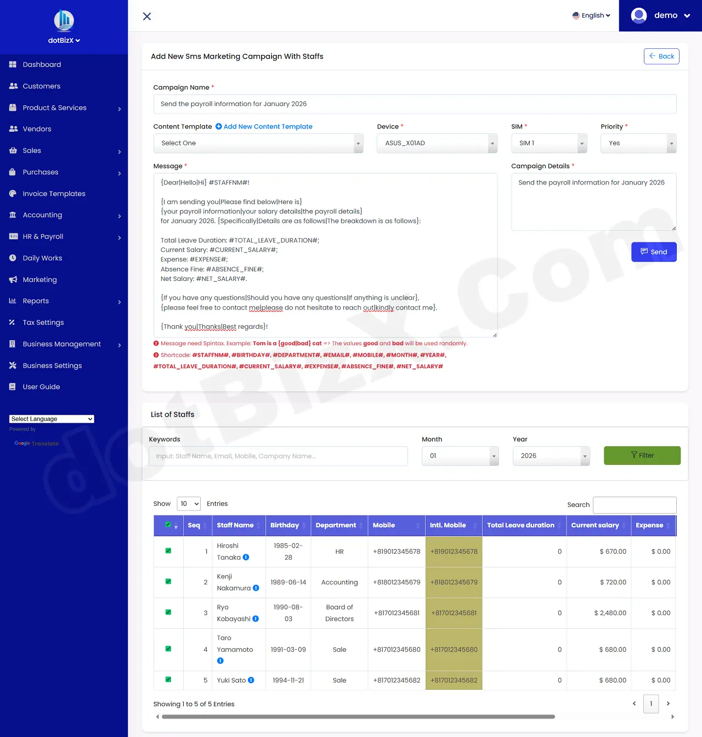Uncheck the select-all checkbox in table header

(x=168, y=525)
